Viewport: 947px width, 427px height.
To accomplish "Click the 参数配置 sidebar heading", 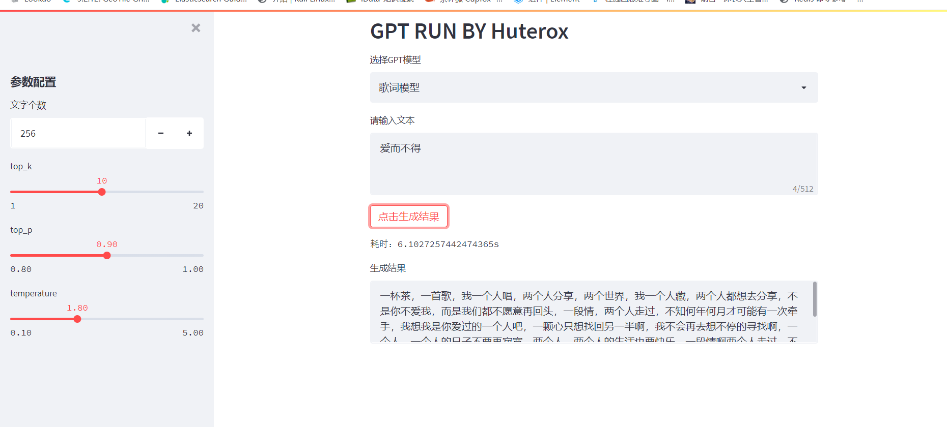I will tap(33, 82).
